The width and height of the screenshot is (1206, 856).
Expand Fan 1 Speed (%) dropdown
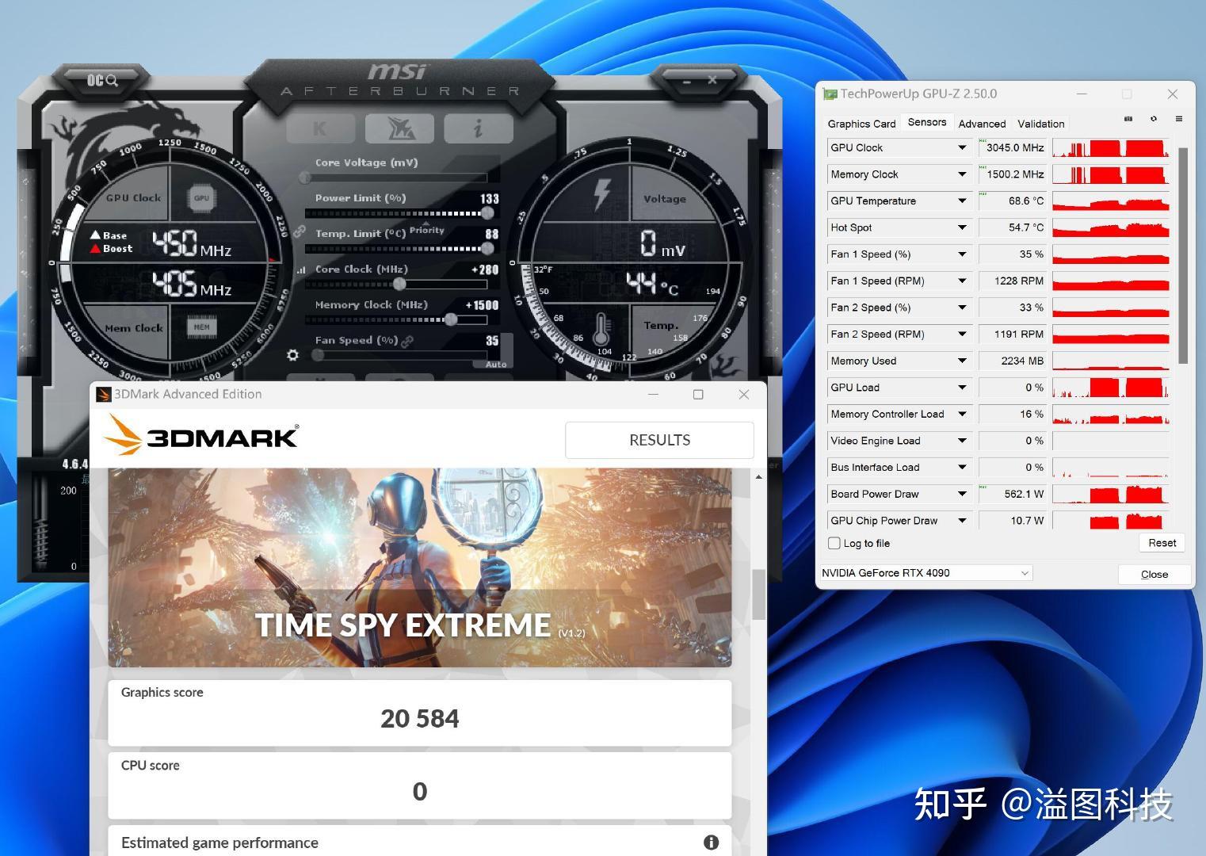tap(962, 254)
